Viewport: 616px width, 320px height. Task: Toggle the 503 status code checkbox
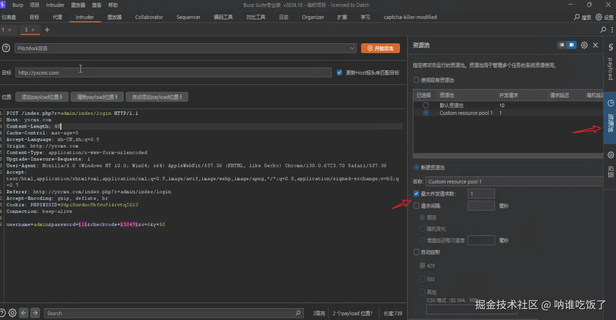coord(423,279)
